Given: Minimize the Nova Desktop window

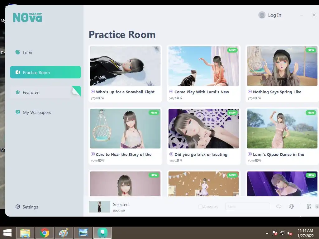Looking at the screenshot, I should click(x=302, y=15).
